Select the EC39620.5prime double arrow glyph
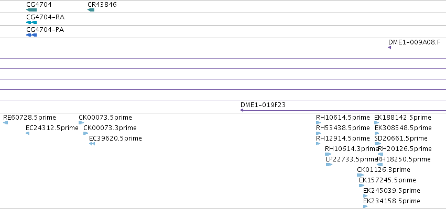This screenshot has height=209, width=446. pos(92,144)
